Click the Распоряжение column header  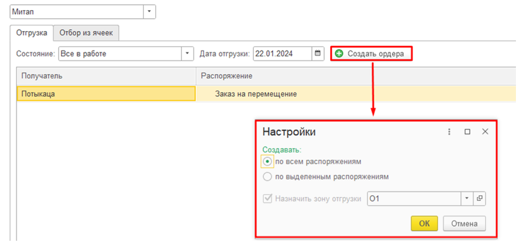(x=356, y=76)
